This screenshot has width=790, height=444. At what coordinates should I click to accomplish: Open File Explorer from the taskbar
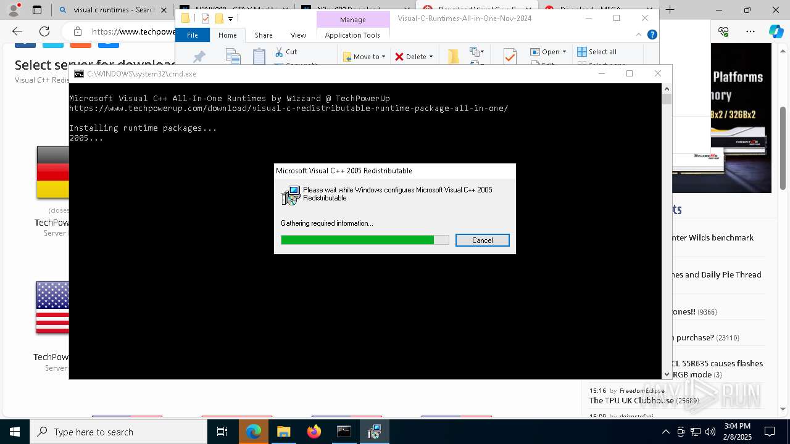point(283,432)
